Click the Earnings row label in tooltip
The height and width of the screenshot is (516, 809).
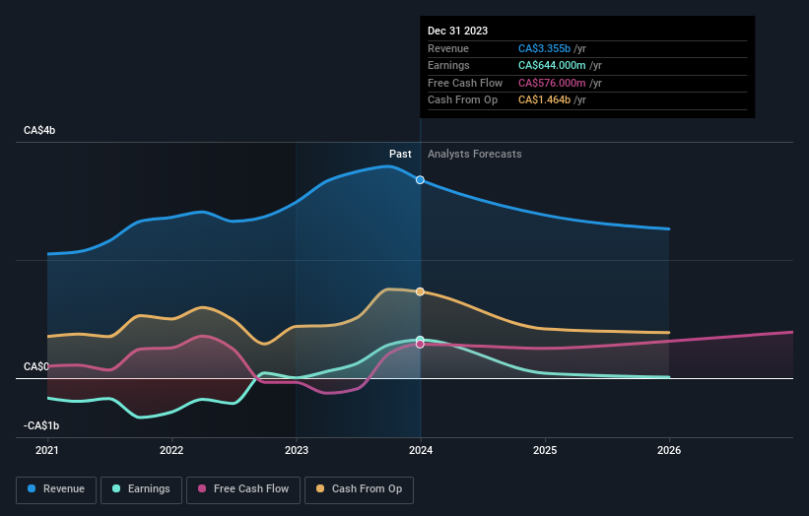(448, 65)
